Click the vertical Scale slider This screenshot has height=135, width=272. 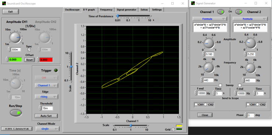coord(71,67)
